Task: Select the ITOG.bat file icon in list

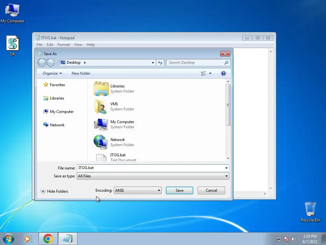Action: (101, 158)
